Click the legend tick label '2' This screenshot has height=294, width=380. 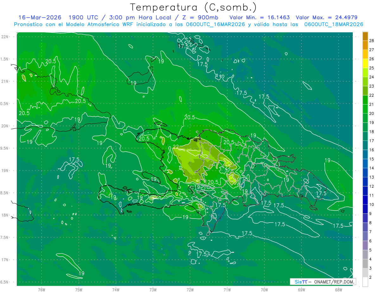(x=371, y=278)
